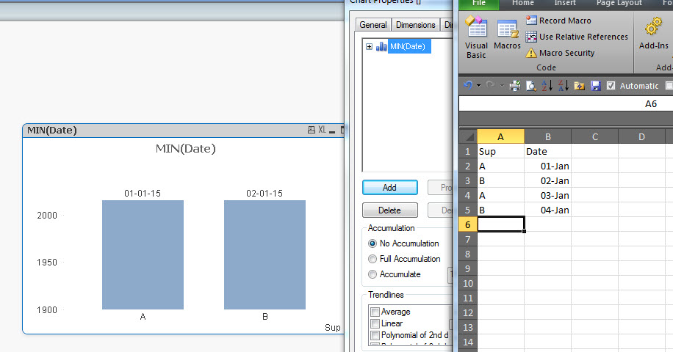This screenshot has height=352, width=673.
Task: Toggle the Automatic calculation checkbox
Action: coord(611,86)
